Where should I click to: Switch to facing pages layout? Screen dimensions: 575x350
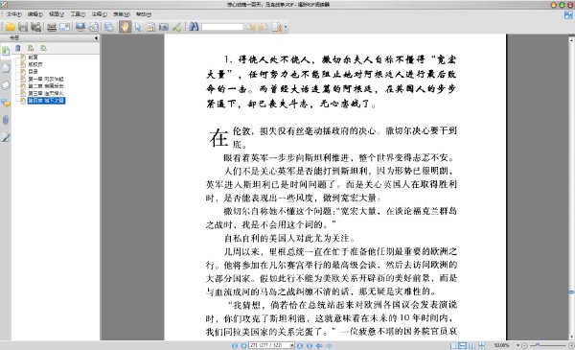[471, 345]
